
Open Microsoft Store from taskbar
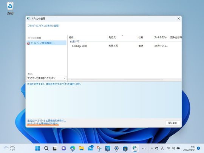125,148
